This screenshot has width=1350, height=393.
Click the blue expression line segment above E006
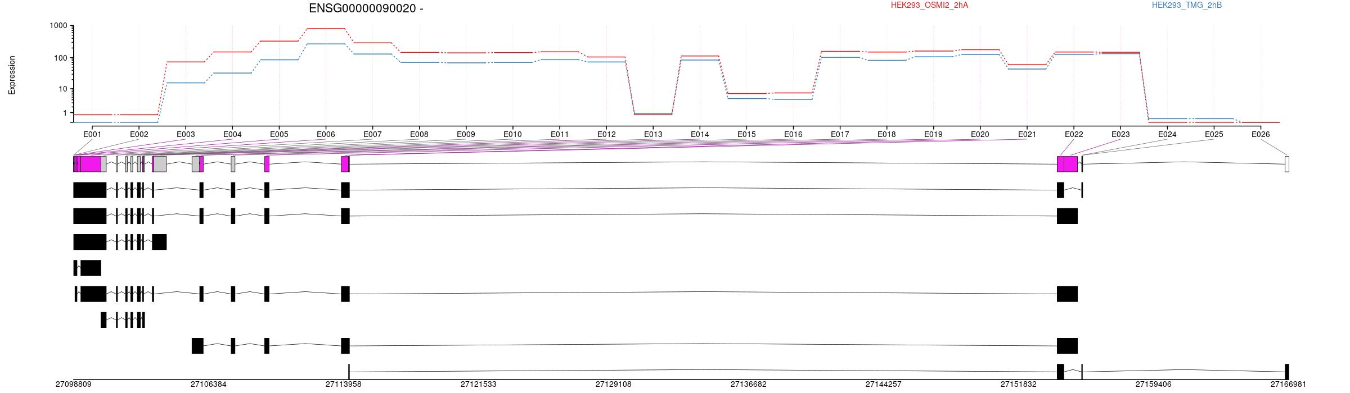click(326, 44)
